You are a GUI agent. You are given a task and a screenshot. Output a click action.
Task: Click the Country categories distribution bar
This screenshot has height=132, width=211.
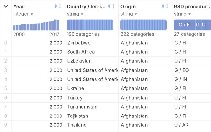[90, 25]
